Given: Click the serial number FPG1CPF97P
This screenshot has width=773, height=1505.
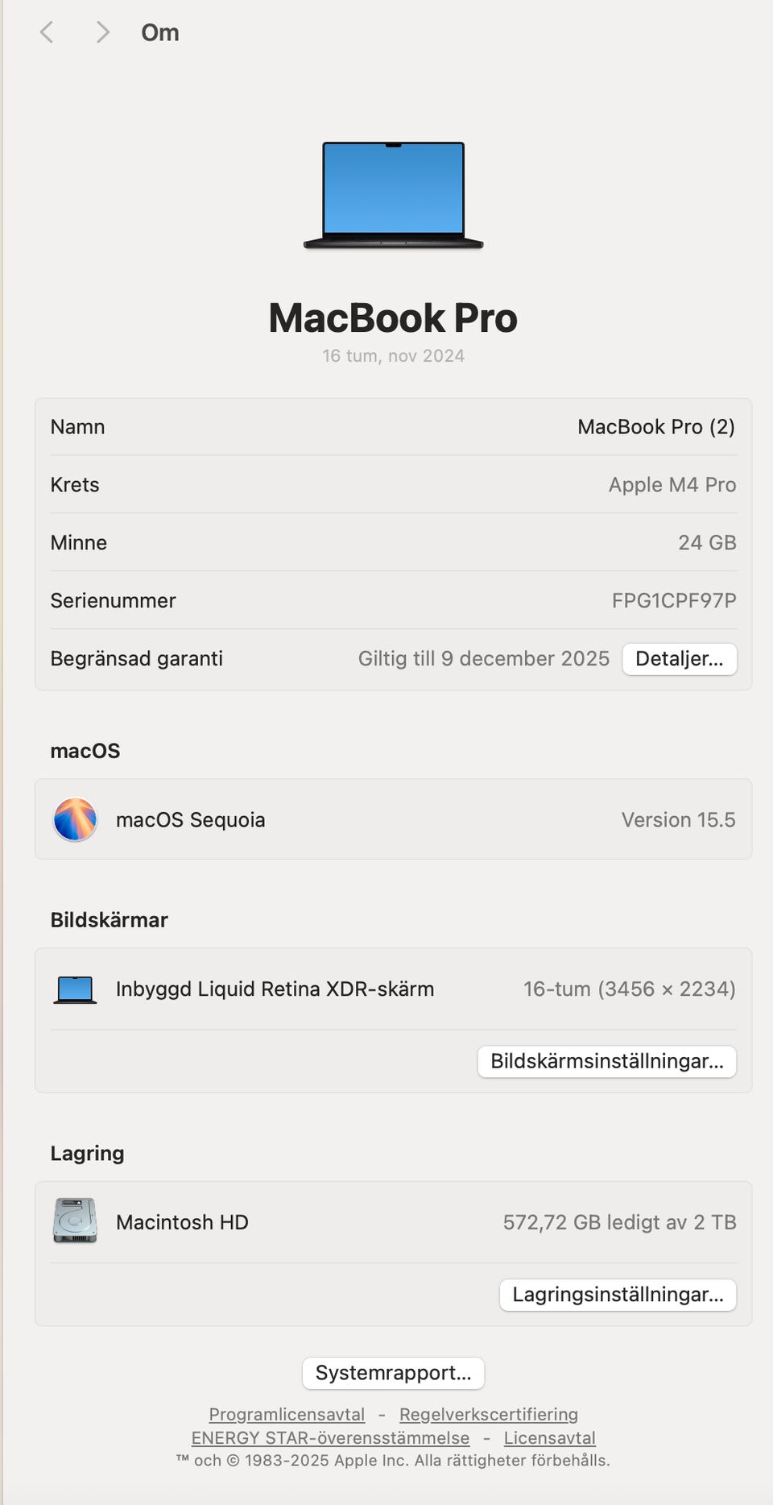Looking at the screenshot, I should point(674,601).
